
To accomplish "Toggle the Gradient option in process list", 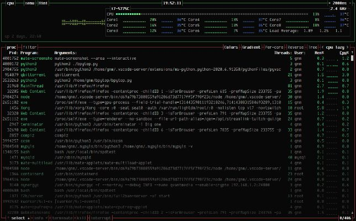I will [x=251, y=48].
